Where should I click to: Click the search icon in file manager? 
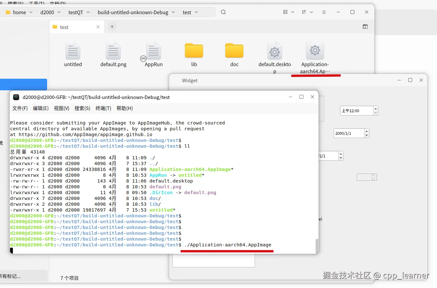pos(223,12)
